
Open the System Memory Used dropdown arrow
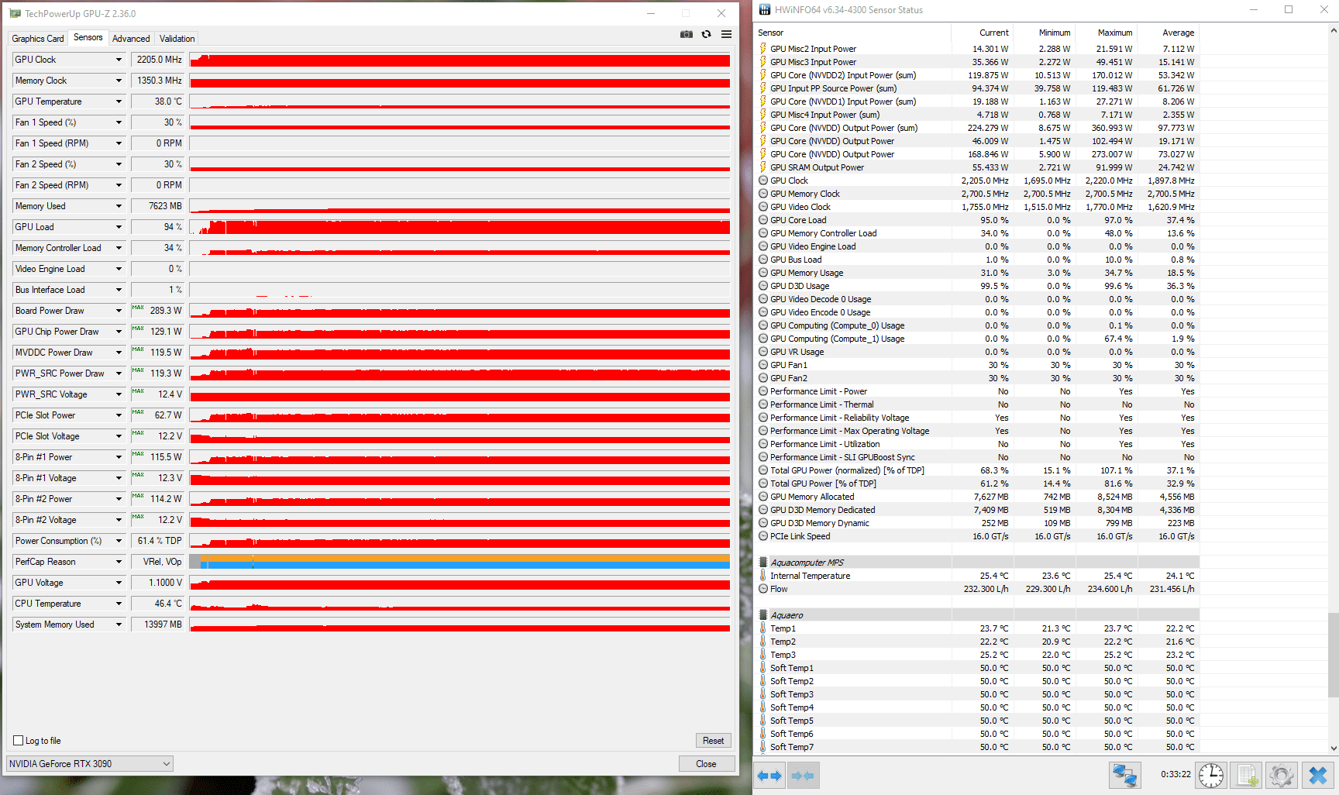click(x=119, y=625)
